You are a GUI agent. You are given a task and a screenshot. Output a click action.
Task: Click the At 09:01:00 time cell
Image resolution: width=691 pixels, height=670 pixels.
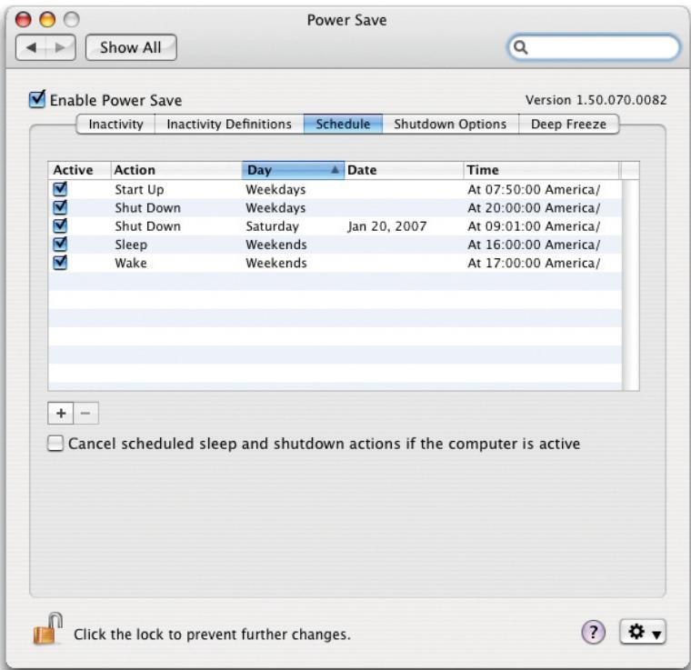(534, 226)
